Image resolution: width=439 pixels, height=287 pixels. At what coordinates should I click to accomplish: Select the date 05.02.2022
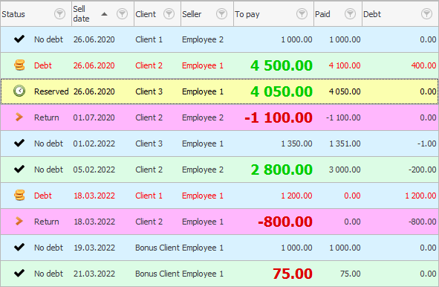click(94, 170)
